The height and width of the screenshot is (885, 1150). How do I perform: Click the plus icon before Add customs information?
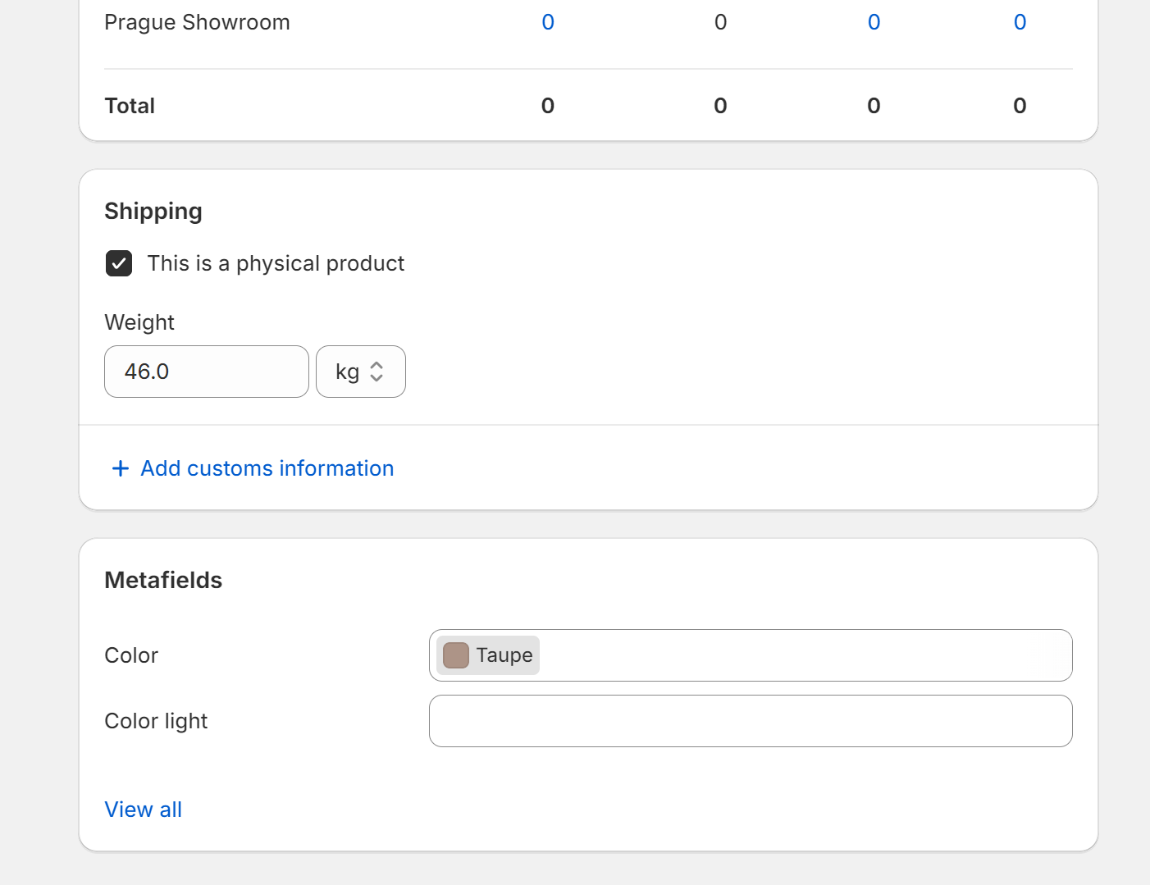121,468
